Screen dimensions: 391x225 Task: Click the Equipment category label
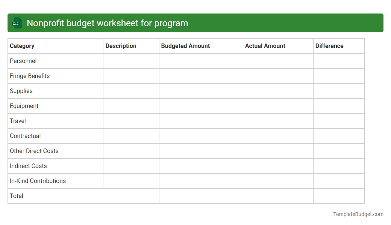coord(24,106)
